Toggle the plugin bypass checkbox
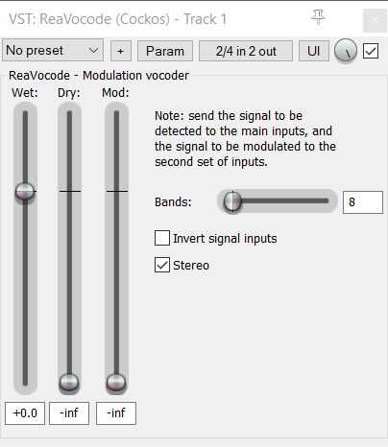 coord(371,51)
